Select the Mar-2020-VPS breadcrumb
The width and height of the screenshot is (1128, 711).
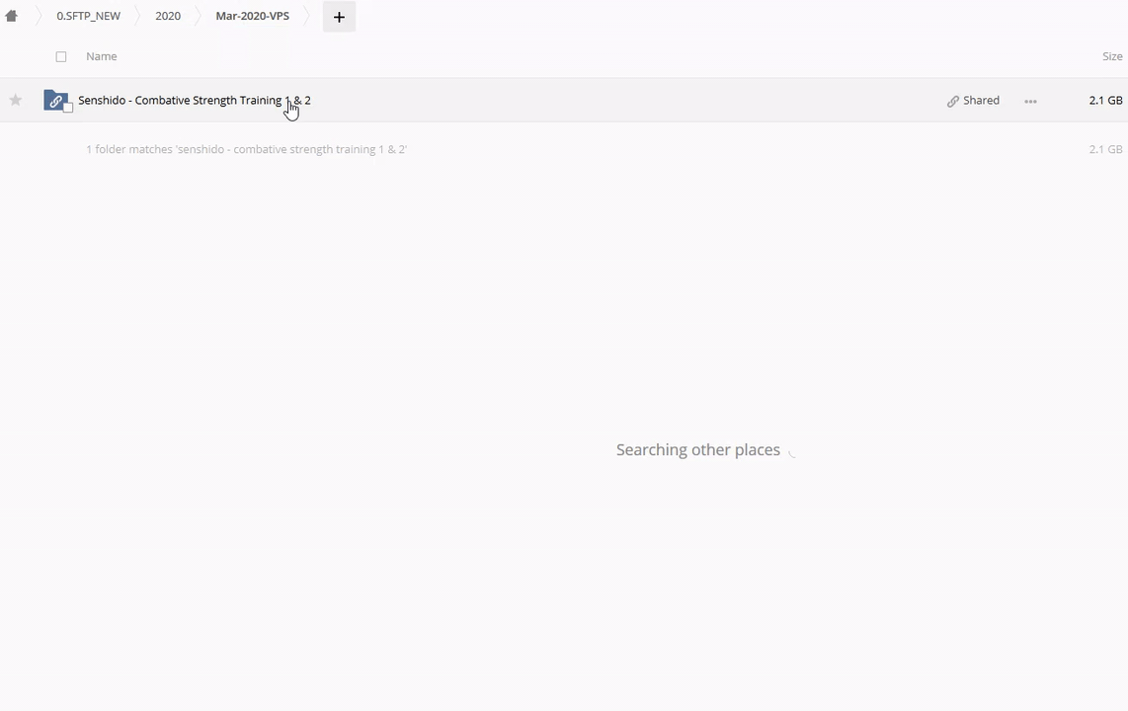[x=252, y=16]
